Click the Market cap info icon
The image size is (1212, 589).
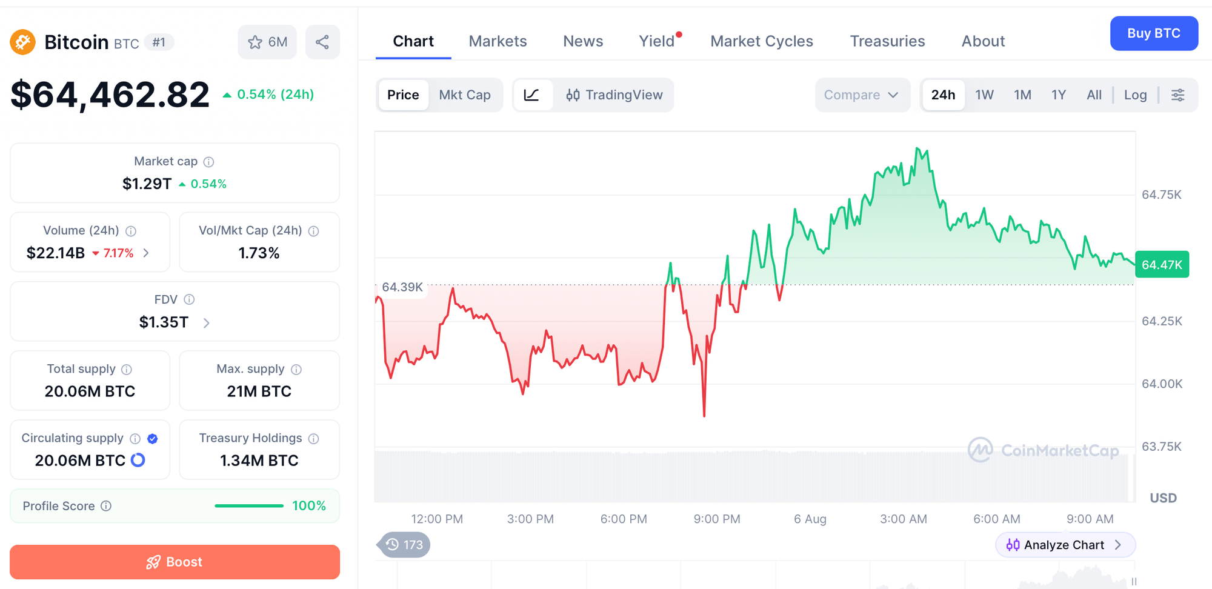tap(208, 162)
